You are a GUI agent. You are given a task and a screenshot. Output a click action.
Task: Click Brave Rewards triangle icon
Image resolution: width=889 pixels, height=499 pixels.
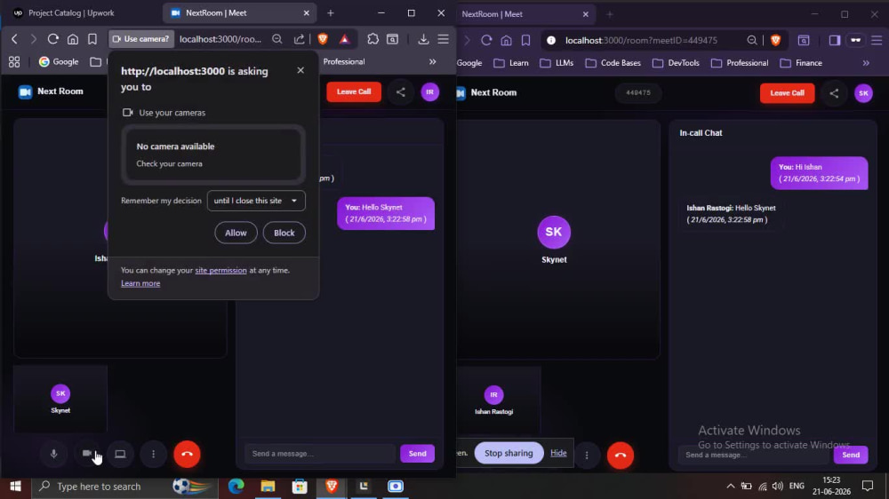(344, 39)
